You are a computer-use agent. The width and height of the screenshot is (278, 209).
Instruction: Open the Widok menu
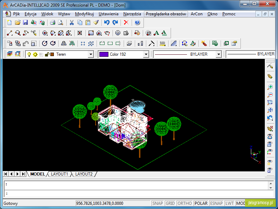tap(47, 14)
